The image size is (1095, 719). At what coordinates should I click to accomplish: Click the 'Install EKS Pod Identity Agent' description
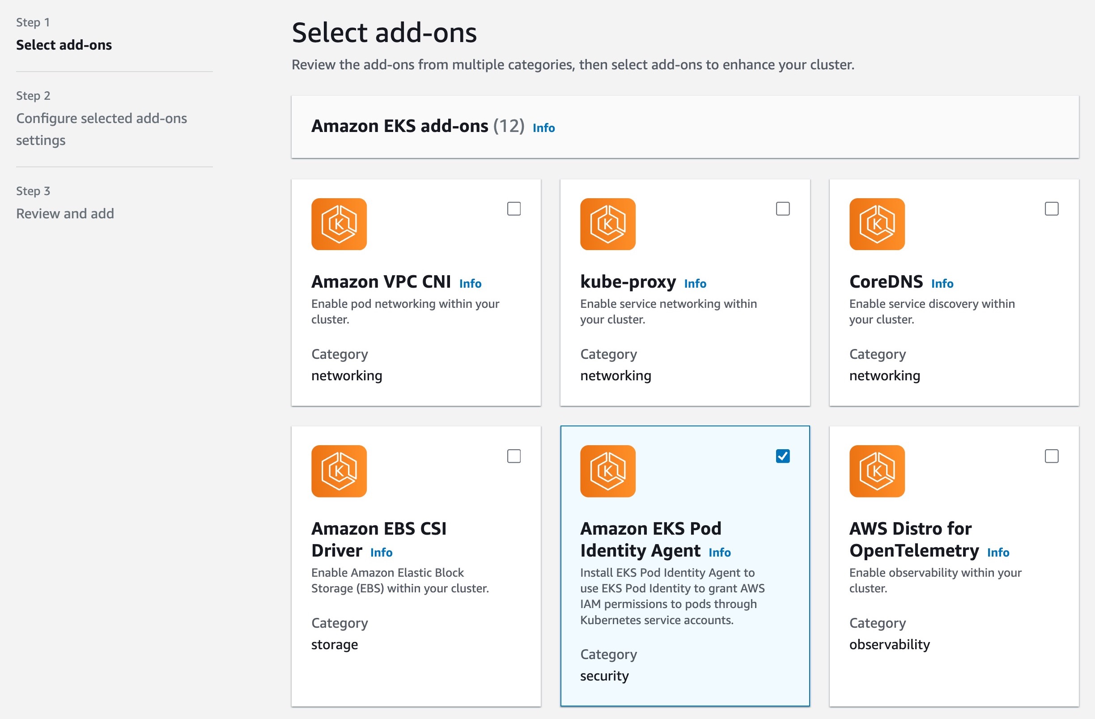click(672, 596)
